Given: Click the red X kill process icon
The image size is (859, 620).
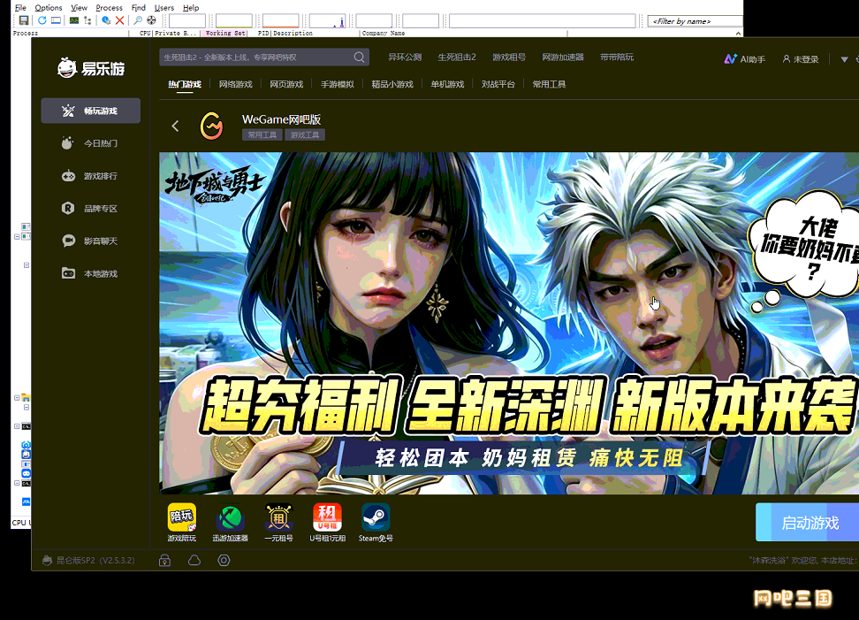Looking at the screenshot, I should click(119, 20).
